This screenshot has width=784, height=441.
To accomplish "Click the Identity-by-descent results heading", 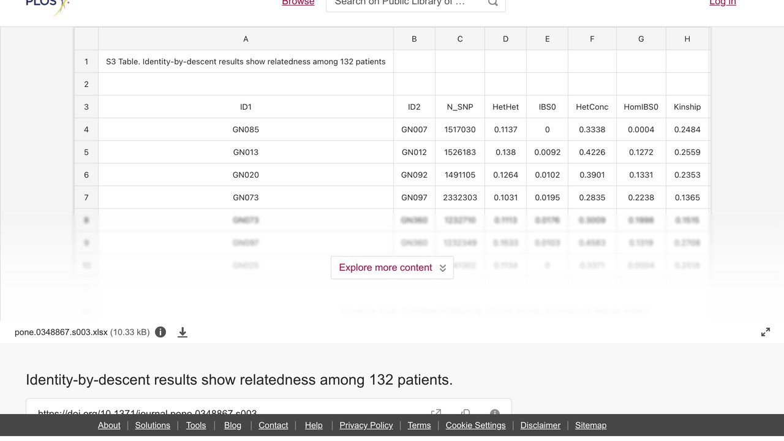I will click(239, 380).
